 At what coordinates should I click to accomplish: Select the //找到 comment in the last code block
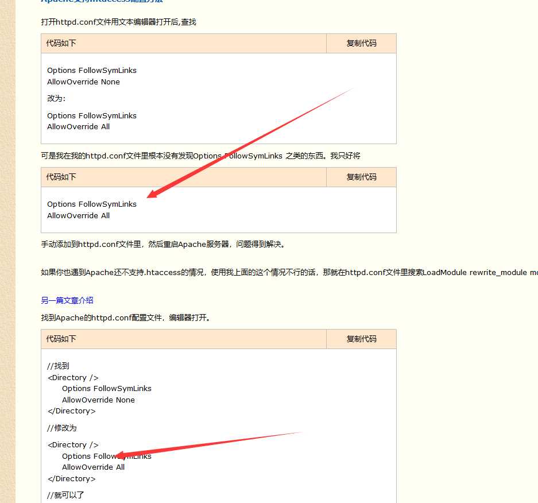pos(57,366)
